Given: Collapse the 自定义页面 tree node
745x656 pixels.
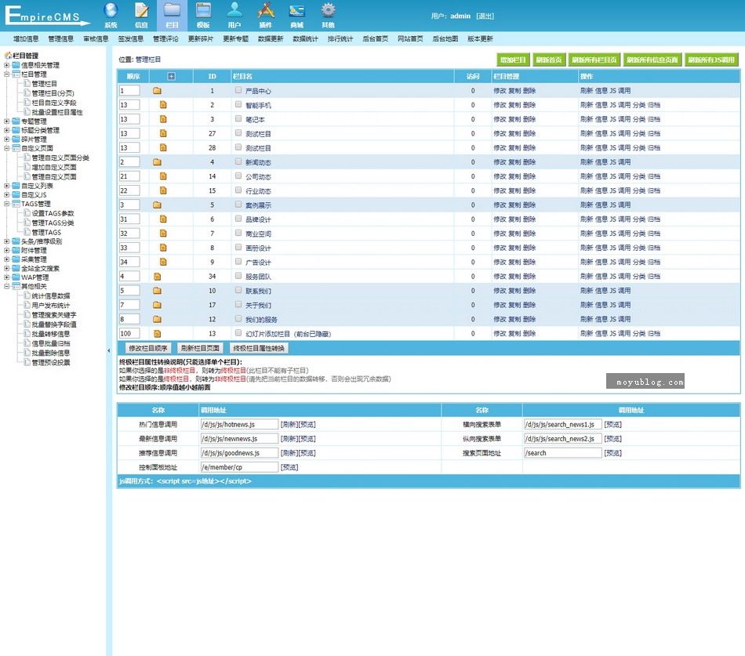Looking at the screenshot, I should click(6, 148).
